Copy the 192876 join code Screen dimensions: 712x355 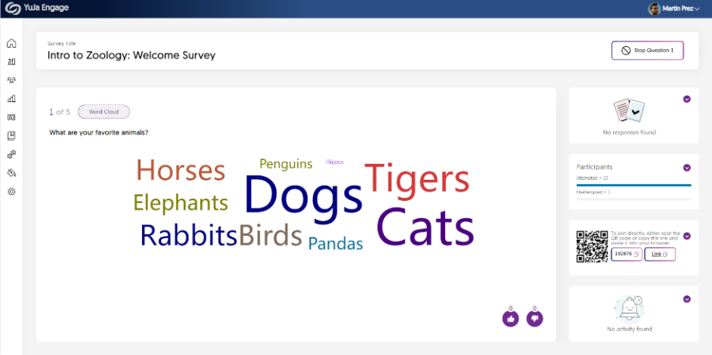click(627, 255)
